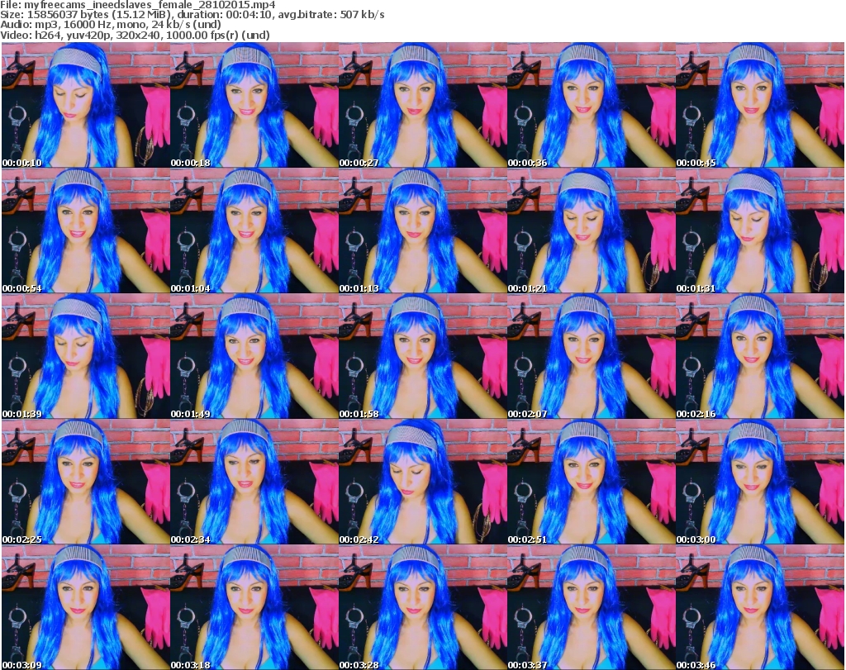846x670 pixels.
Task: Select the frame thumbnail timestamped 00:03:37
Action: (x=592, y=607)
